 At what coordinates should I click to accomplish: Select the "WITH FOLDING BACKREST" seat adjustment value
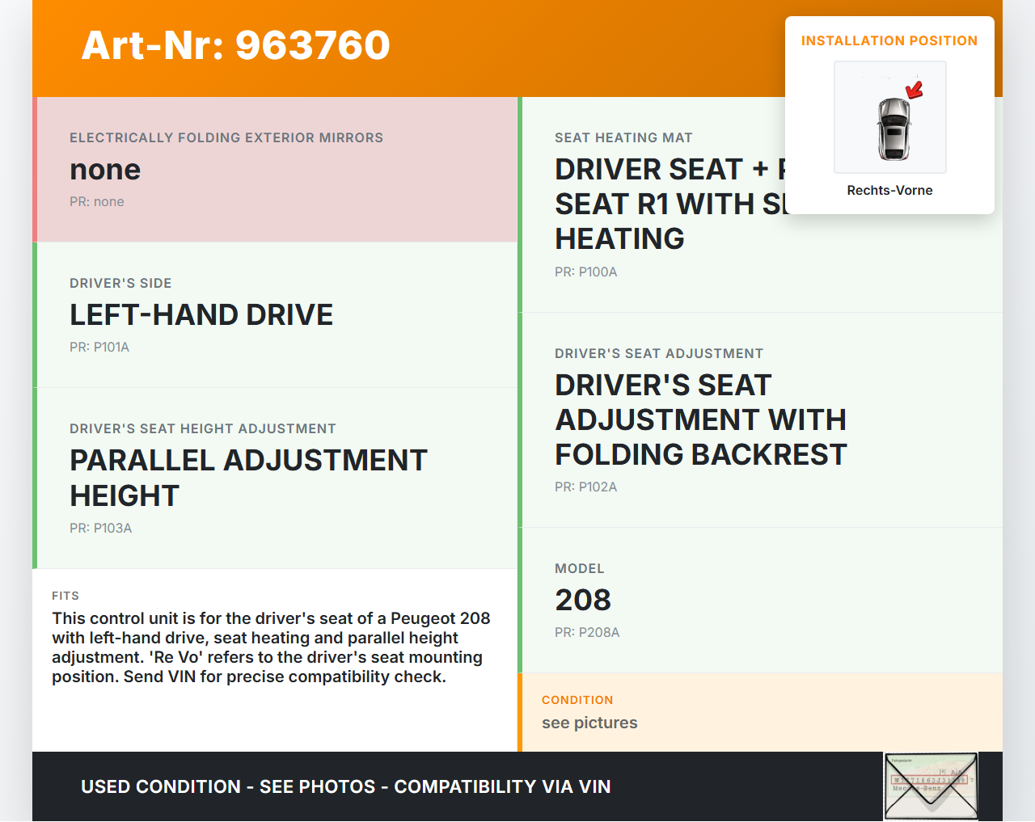click(x=701, y=420)
